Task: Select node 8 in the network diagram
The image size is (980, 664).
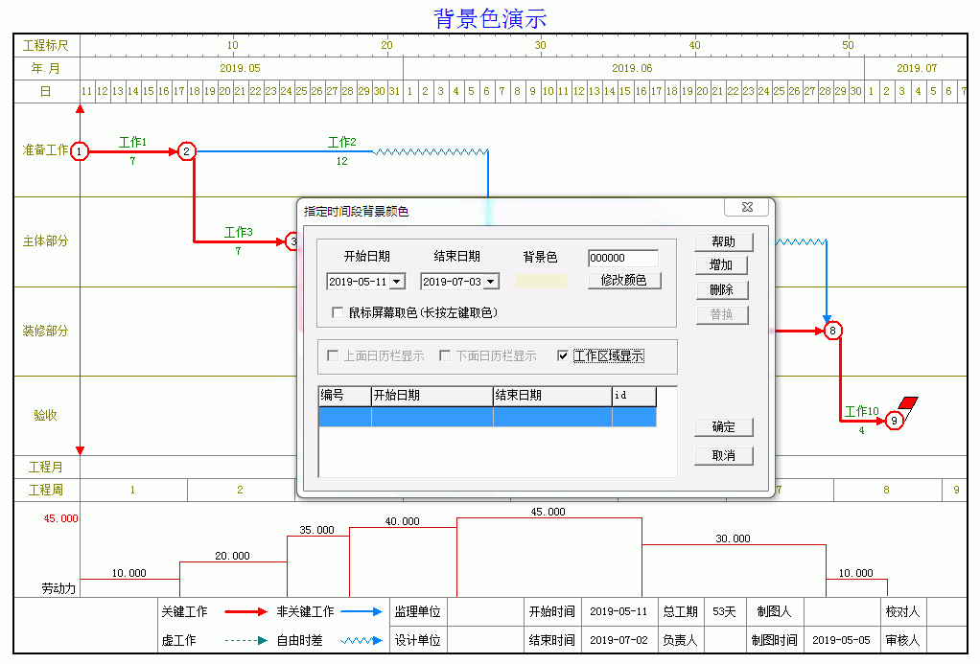Action: point(832,331)
